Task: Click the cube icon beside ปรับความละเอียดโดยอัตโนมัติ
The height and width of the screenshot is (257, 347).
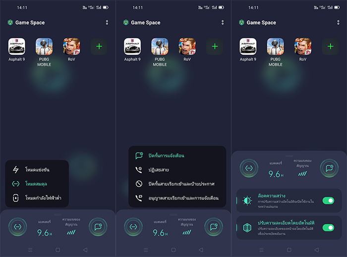Action: point(247,228)
